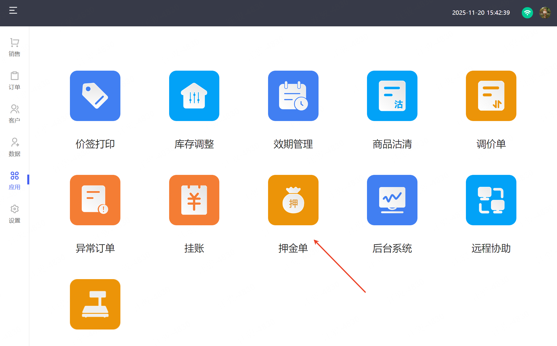Start 远程协助 remote assistance app
The width and height of the screenshot is (557, 346).
click(491, 200)
